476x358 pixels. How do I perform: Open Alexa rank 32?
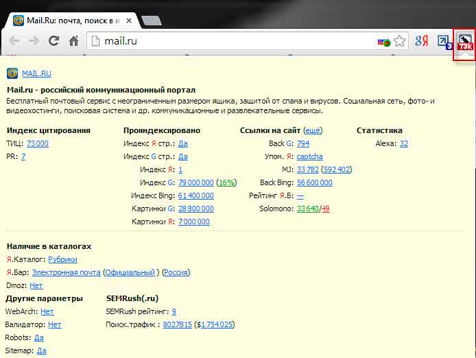click(404, 143)
